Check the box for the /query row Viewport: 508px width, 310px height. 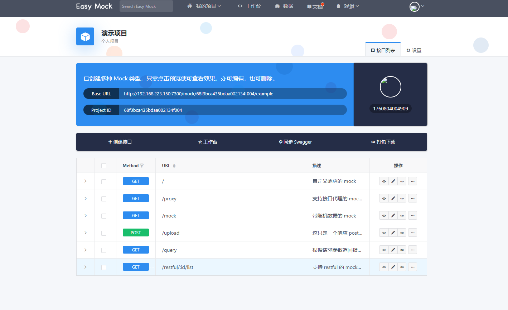[104, 250]
